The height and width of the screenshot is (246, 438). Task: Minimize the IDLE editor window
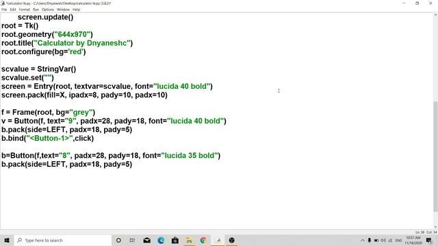[404, 3]
